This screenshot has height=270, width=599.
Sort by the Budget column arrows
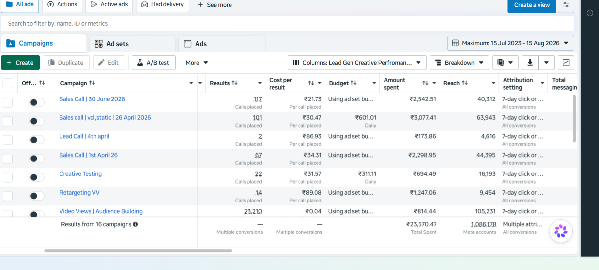[x=353, y=83]
